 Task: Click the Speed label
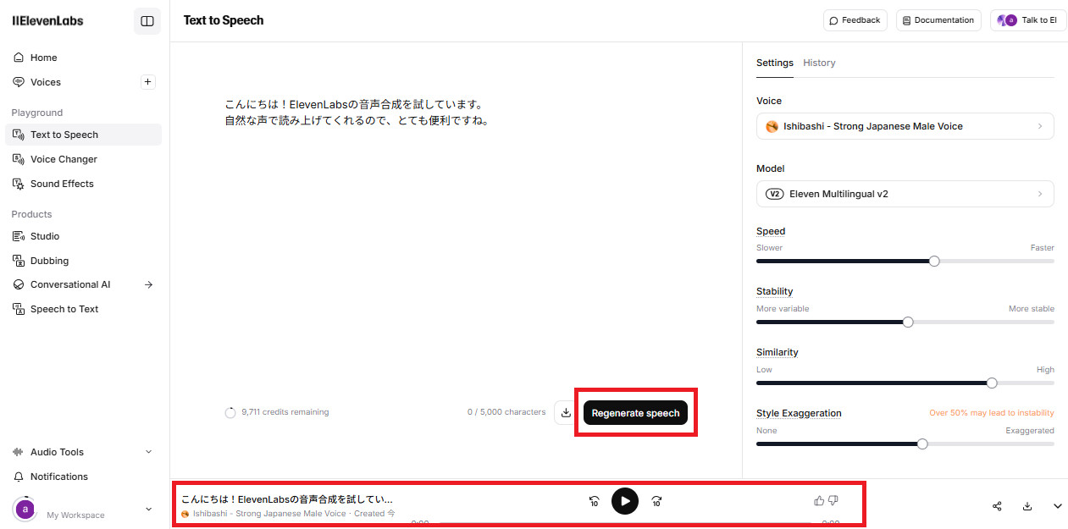click(x=771, y=231)
